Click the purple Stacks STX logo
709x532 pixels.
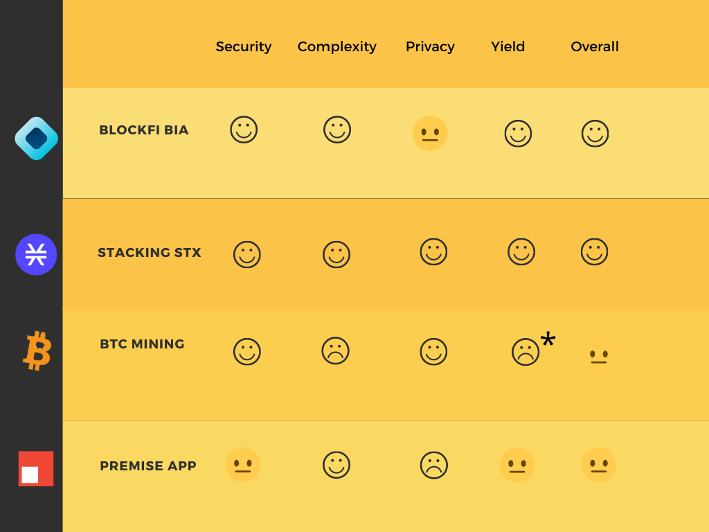[36, 254]
